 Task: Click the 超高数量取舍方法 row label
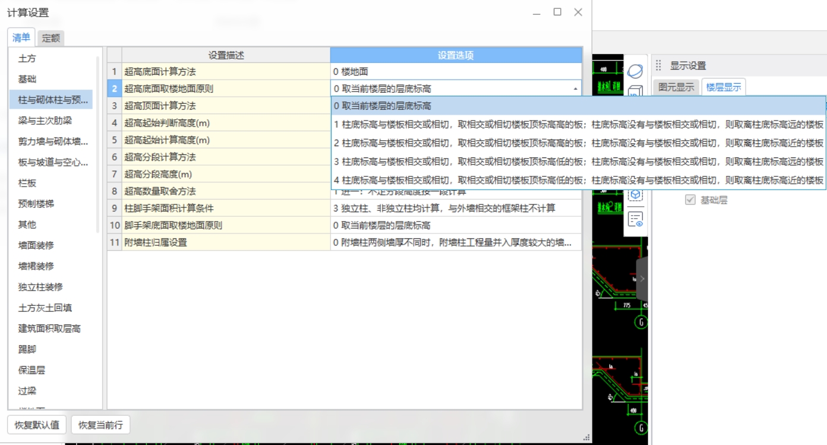226,191
